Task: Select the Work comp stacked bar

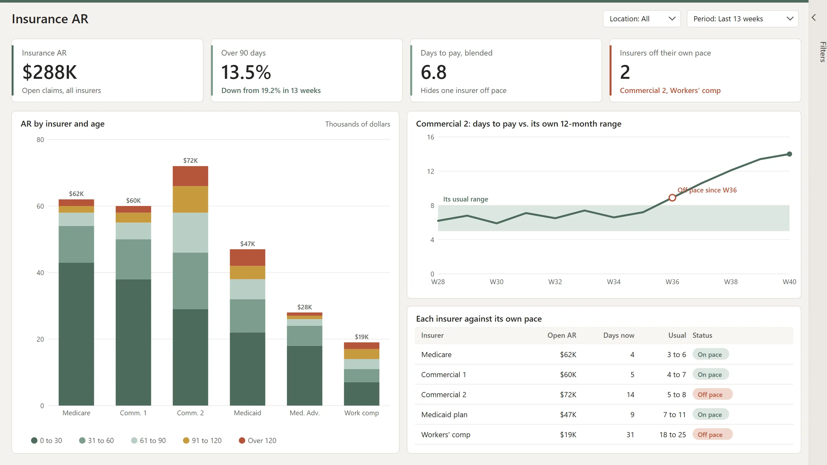Action: (361, 374)
